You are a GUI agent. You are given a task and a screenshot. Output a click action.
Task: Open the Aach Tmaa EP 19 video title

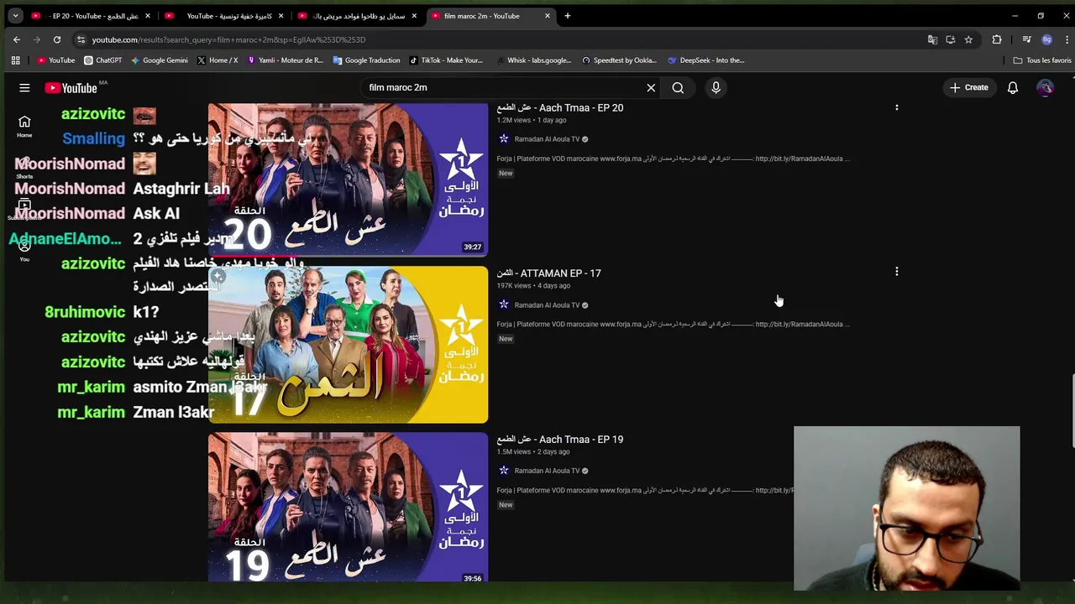pos(559,440)
